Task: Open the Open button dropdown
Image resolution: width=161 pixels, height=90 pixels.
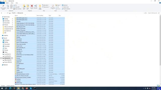Action: coord(58,5)
